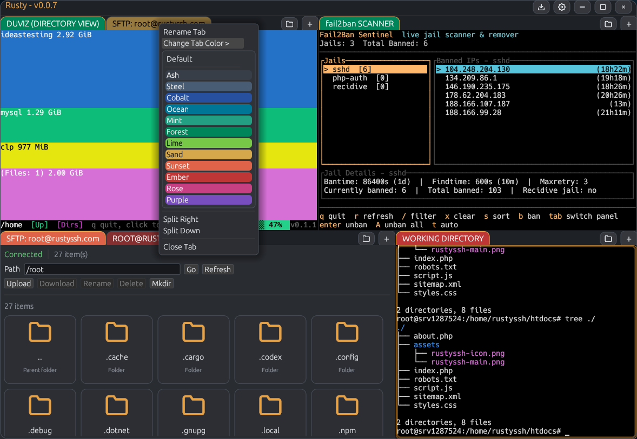The image size is (637, 439).
Task: Click the /root path input field
Action: click(x=102, y=269)
